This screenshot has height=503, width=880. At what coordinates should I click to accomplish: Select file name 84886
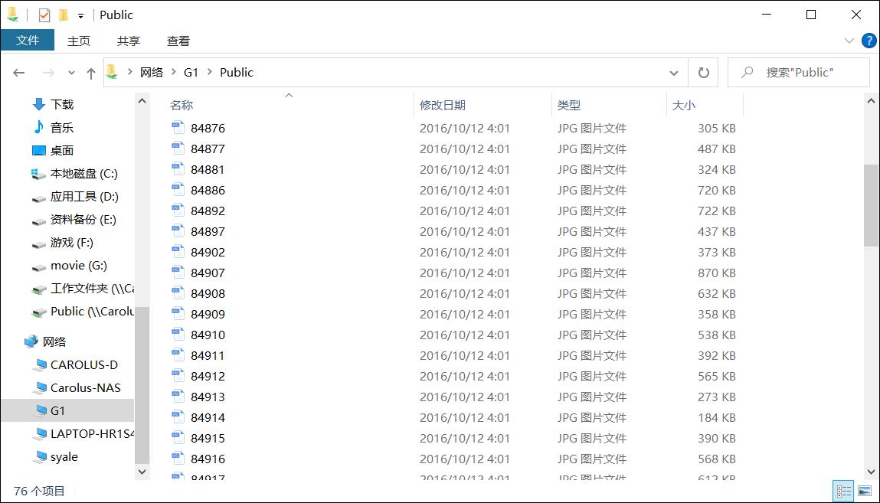[x=208, y=191]
